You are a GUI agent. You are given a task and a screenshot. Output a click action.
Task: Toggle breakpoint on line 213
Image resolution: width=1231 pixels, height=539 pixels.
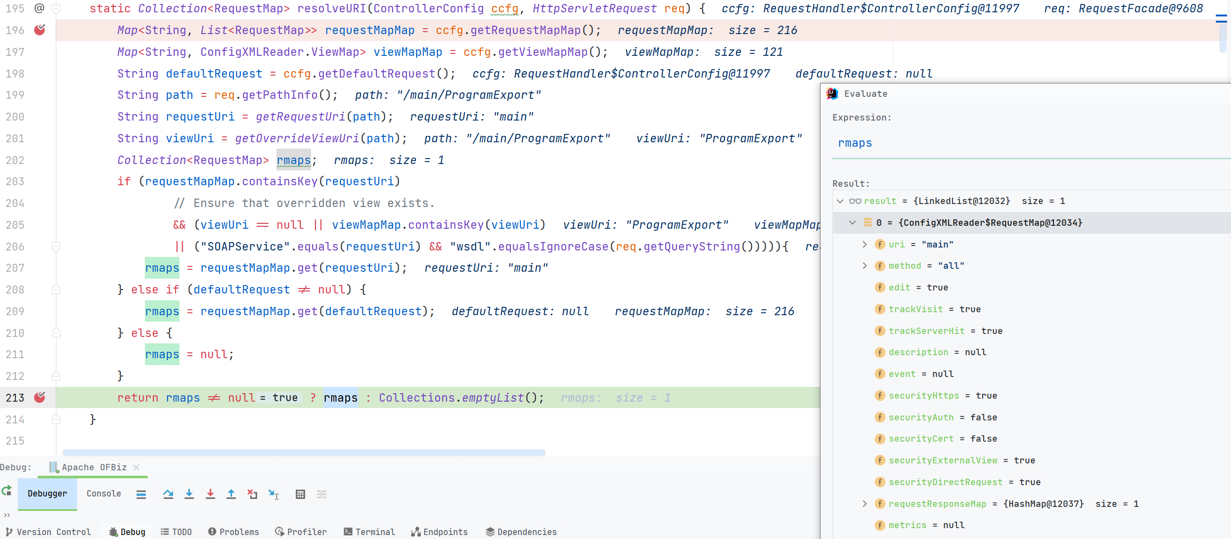click(x=40, y=397)
